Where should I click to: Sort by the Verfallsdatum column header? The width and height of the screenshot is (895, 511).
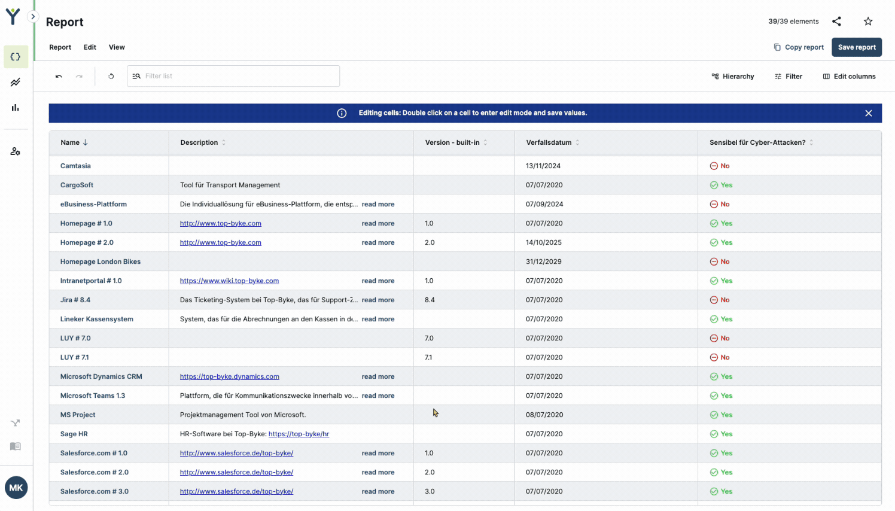(x=549, y=142)
